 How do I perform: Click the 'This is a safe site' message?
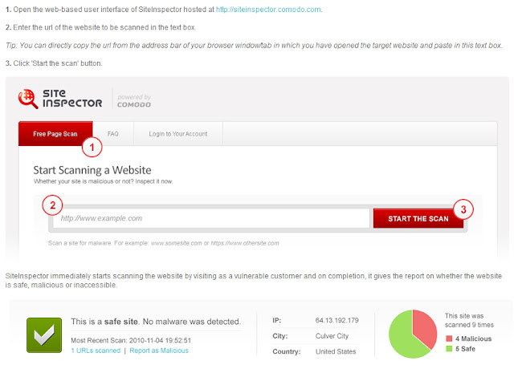156,322
